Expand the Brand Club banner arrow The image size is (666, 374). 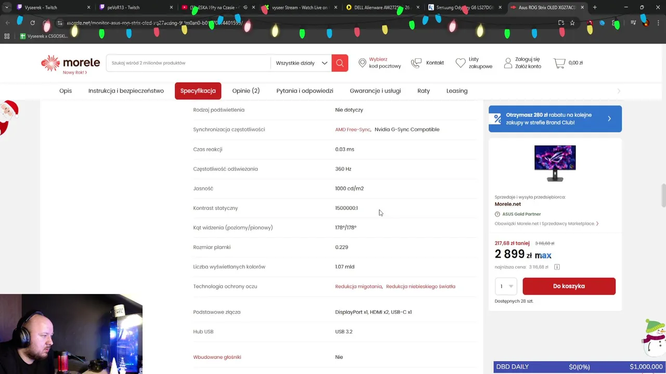(609, 118)
